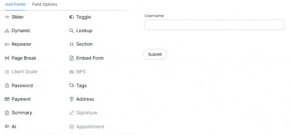Click the Submit button
This screenshot has width=290, height=135.
coord(155,55)
